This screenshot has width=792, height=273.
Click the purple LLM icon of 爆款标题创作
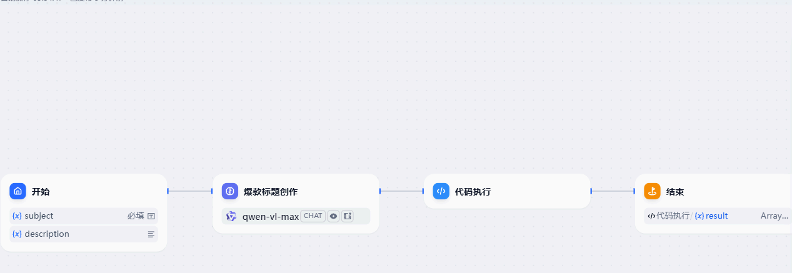coord(230,191)
